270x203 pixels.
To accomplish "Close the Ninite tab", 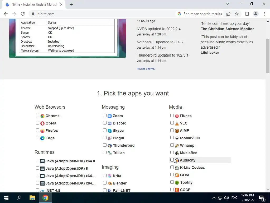I will (61, 5).
